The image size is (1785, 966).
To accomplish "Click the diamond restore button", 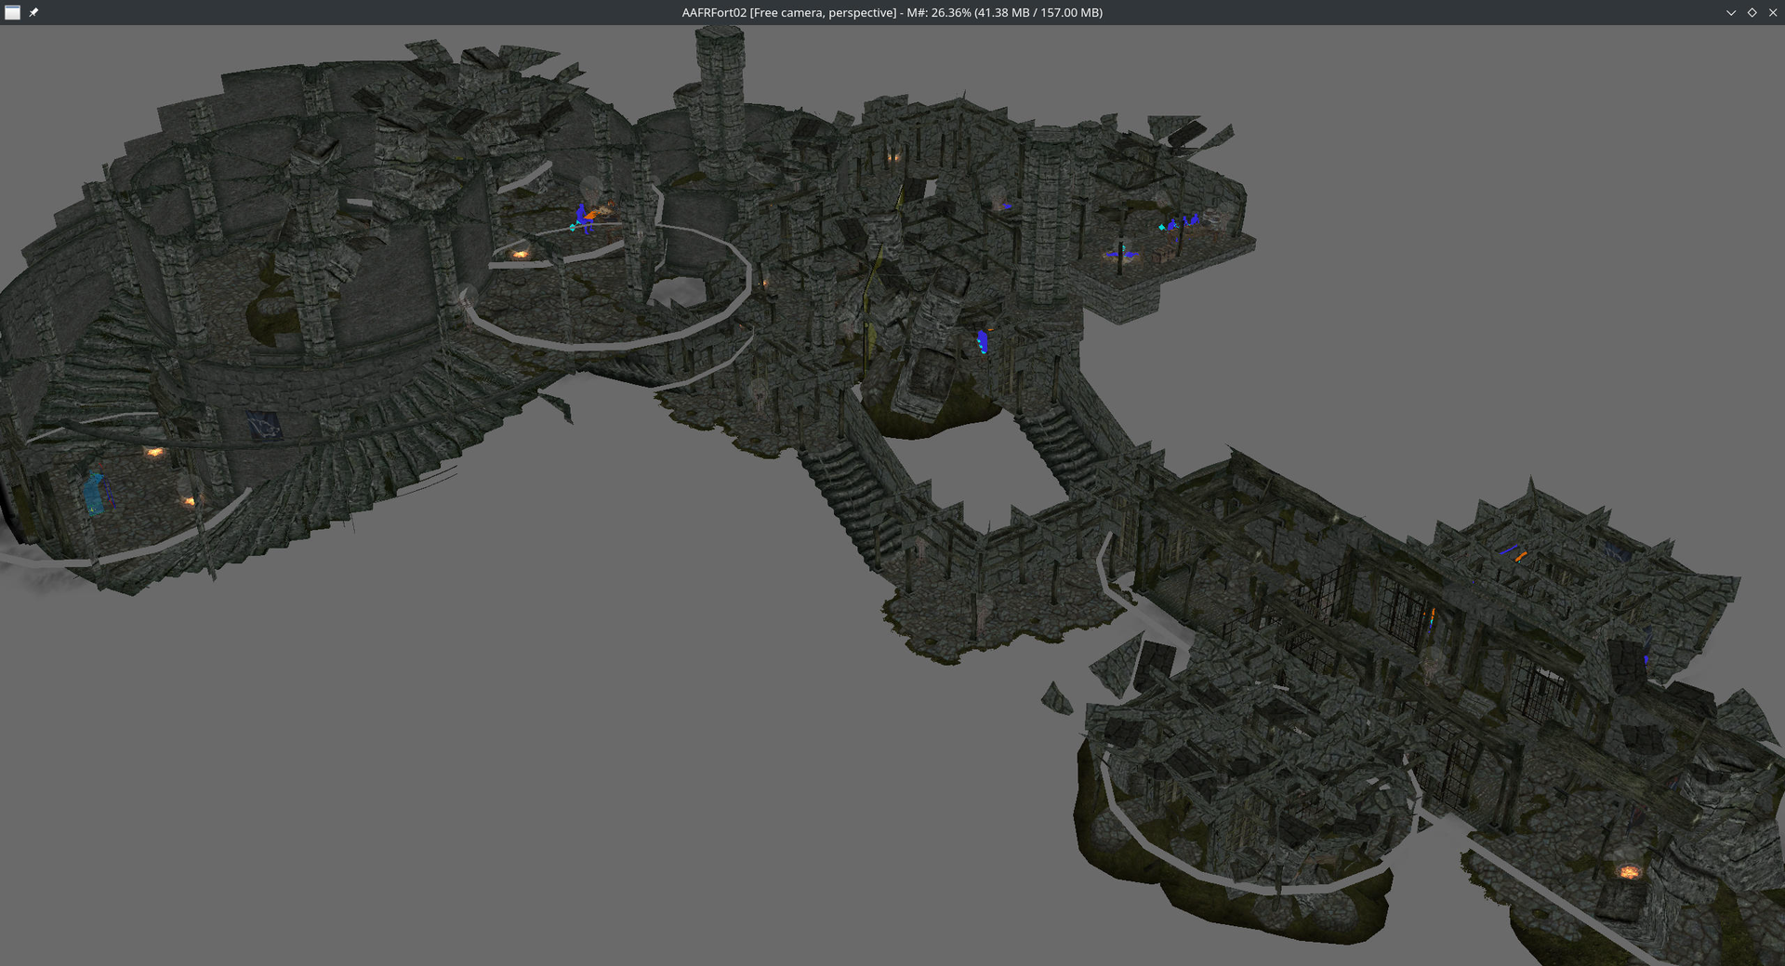I will 1752,12.
